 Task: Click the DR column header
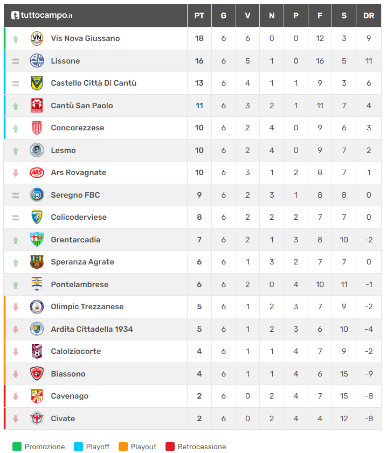coord(369,16)
